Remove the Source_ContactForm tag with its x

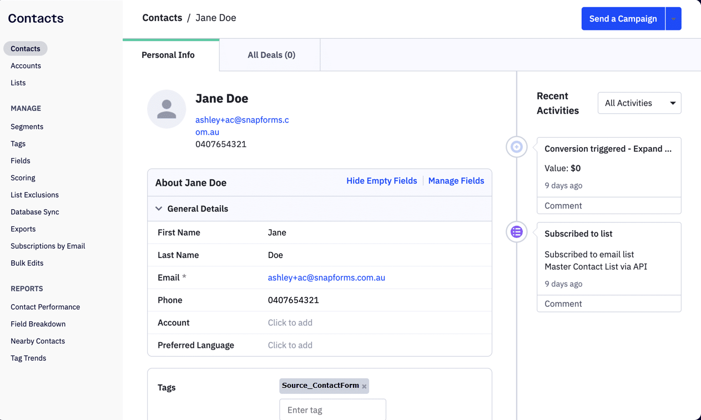pyautogui.click(x=364, y=386)
